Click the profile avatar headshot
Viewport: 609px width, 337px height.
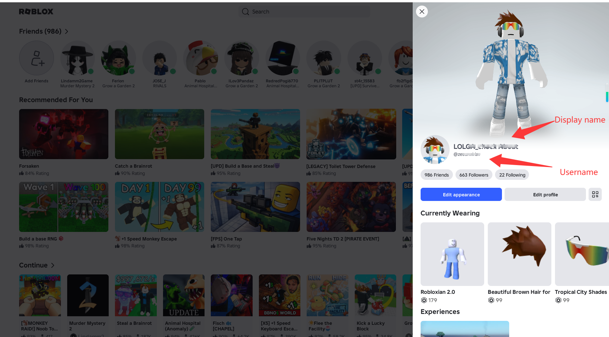[x=435, y=150]
